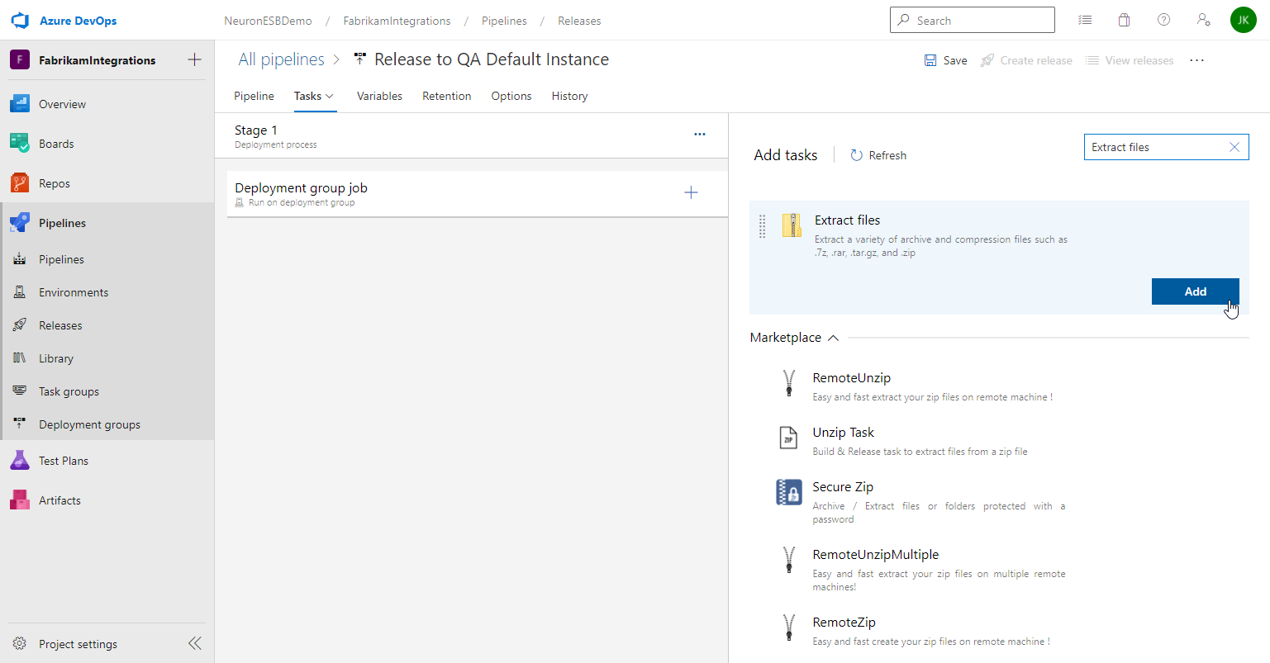Select the Stage 1 deployment process row
The height and width of the screenshot is (663, 1270).
(x=471, y=135)
